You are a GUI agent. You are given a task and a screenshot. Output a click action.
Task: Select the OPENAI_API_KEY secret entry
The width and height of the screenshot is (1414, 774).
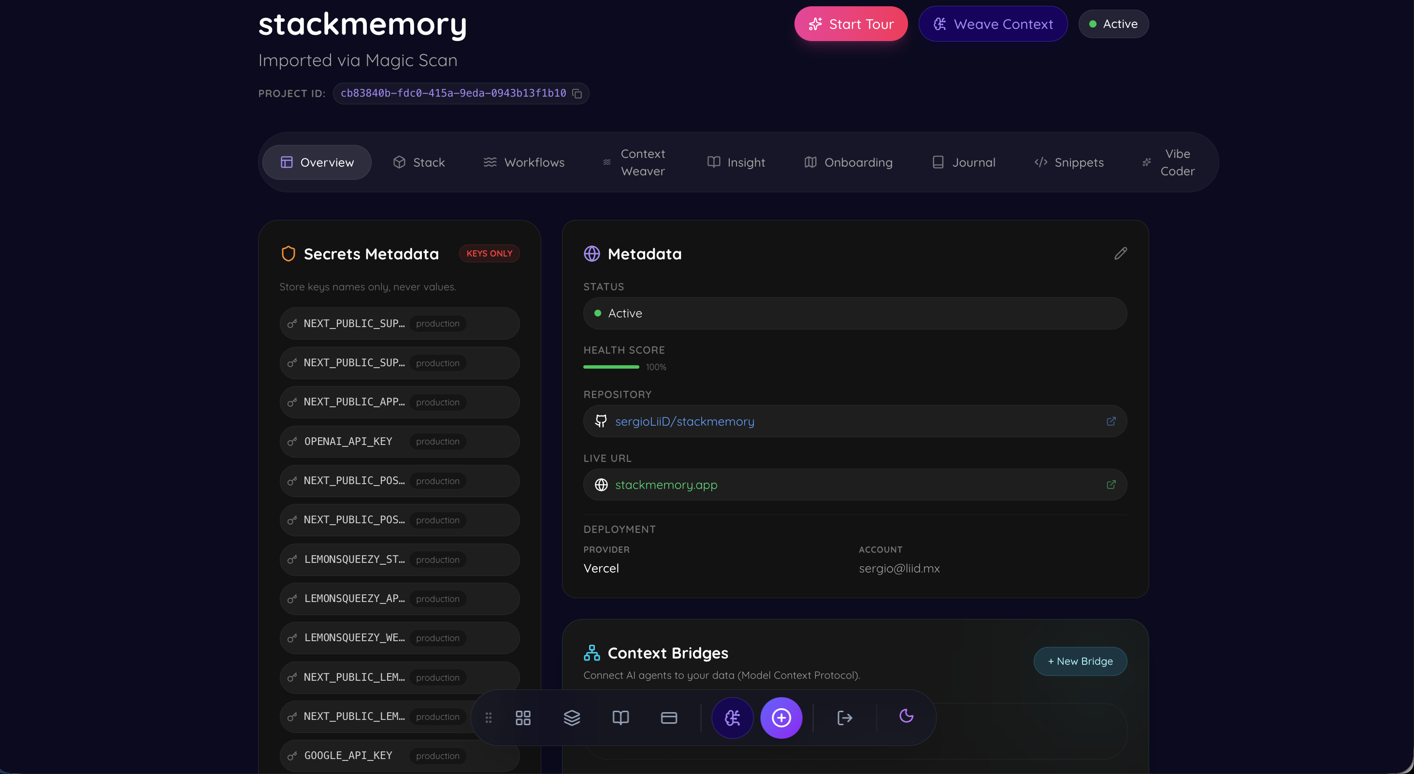click(348, 441)
